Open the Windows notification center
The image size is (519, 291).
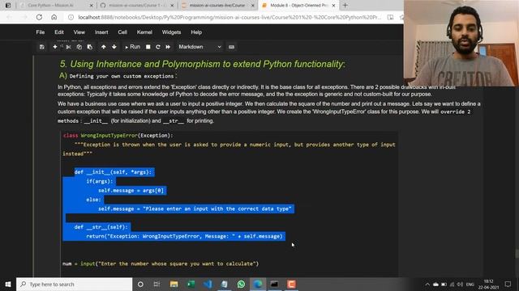coord(508,285)
